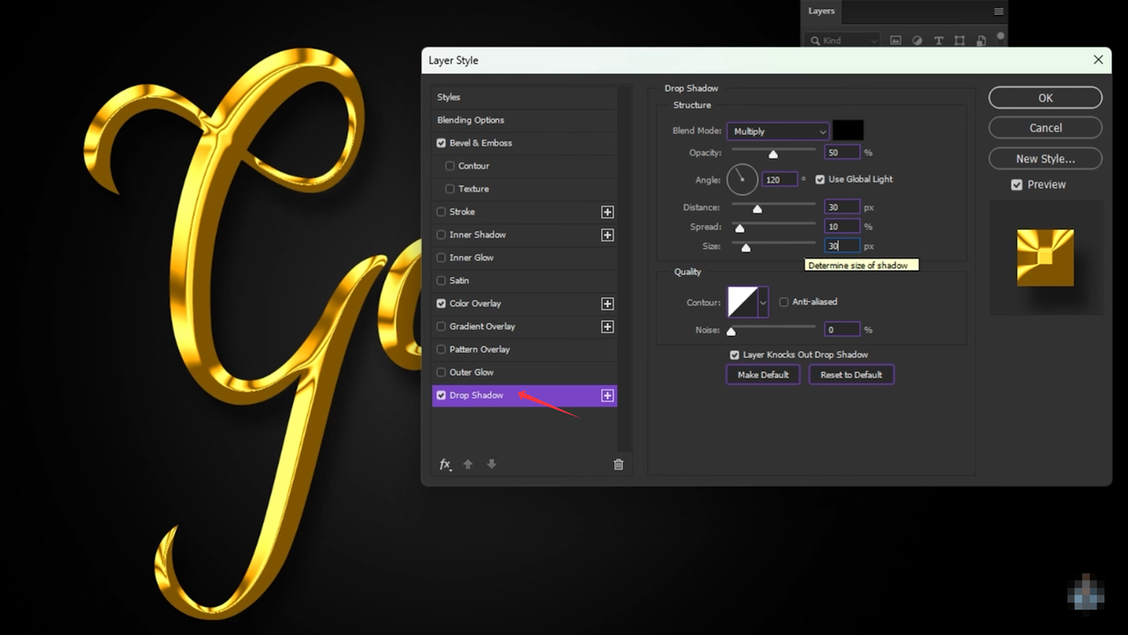Filter for smart objects
Viewport: 1128px width, 635px height.
pos(980,41)
